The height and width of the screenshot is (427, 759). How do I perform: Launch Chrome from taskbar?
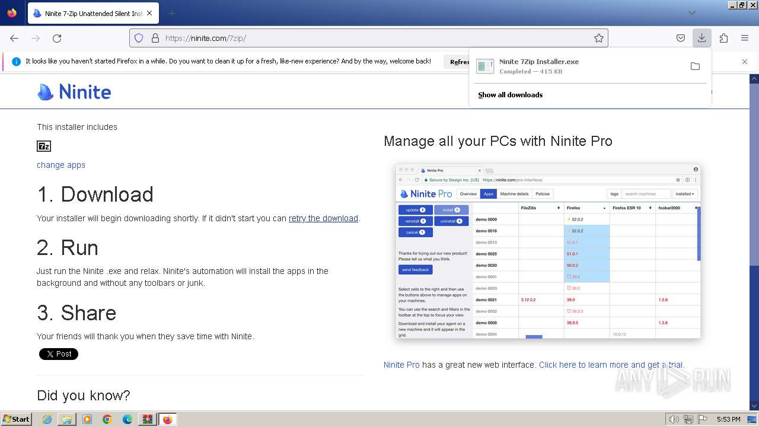pos(107,419)
